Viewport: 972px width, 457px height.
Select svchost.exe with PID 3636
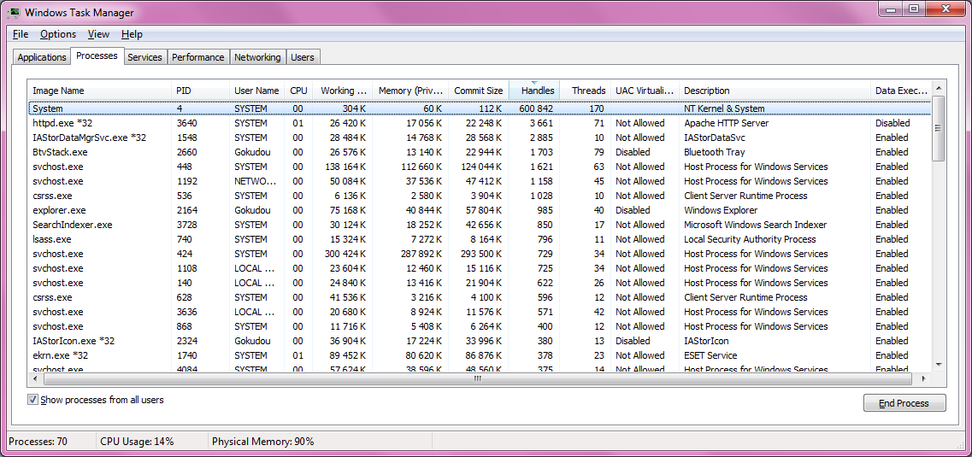tap(480, 312)
